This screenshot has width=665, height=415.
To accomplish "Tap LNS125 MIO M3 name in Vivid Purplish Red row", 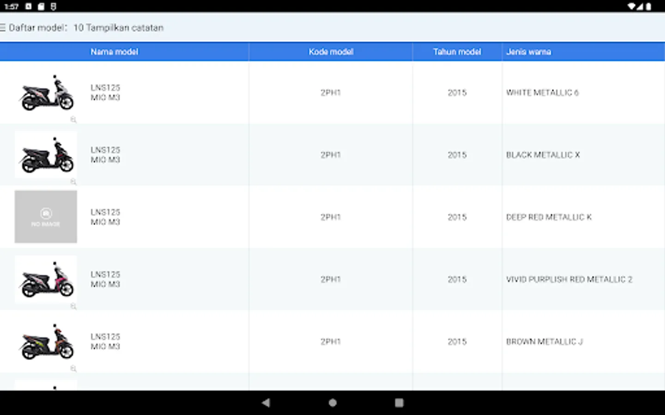I will [105, 279].
